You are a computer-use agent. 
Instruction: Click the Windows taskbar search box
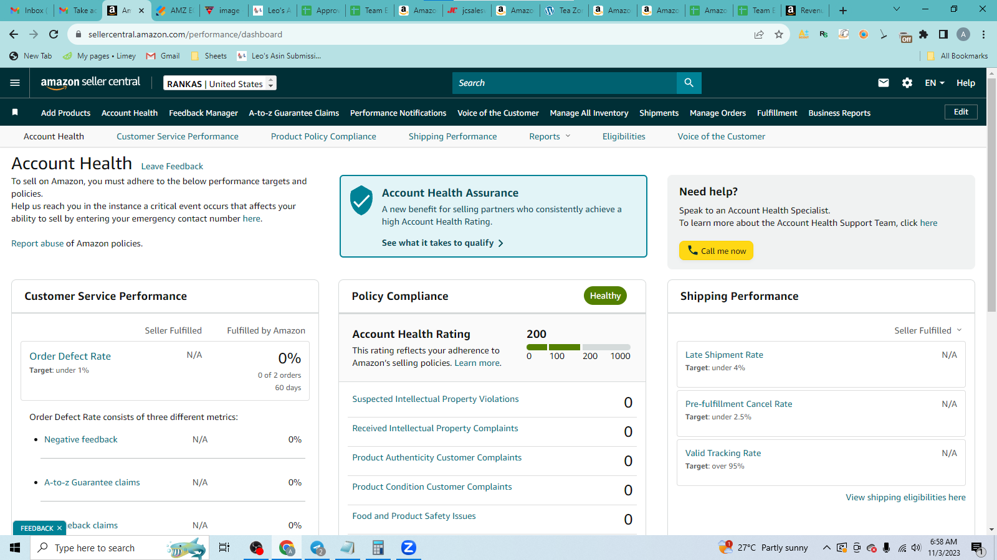point(120,548)
